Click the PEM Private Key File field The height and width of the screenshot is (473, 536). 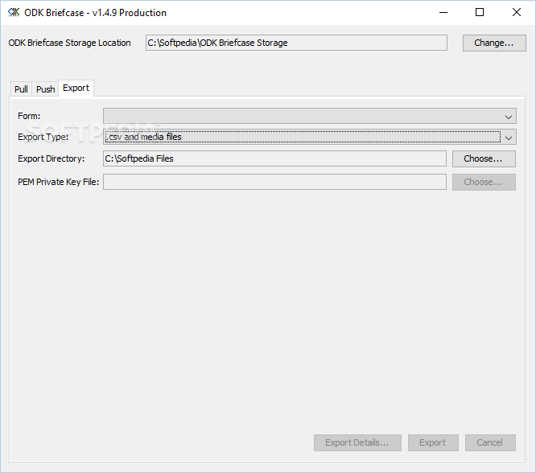click(x=274, y=182)
